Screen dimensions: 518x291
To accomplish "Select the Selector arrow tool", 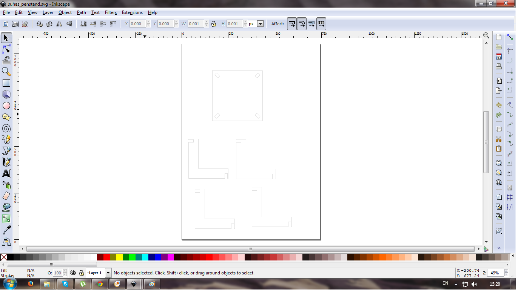I will click(6, 38).
